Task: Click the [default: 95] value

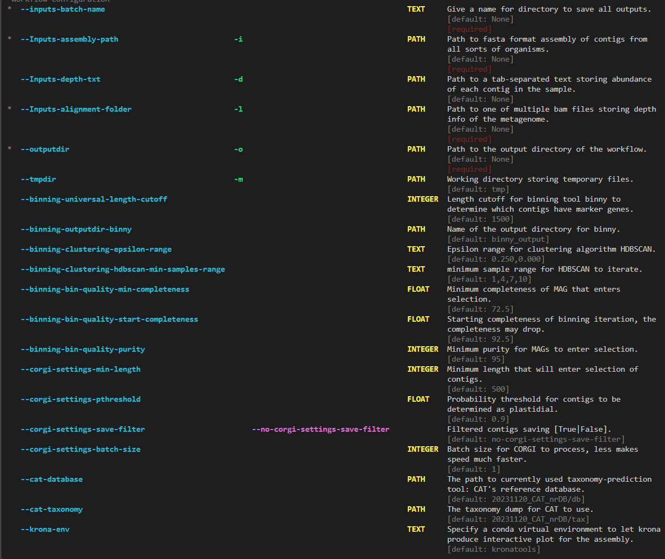Action: tap(476, 359)
